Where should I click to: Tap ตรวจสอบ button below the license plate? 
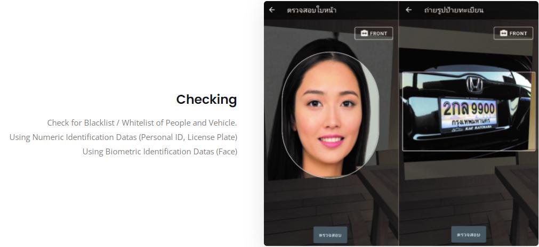click(x=469, y=235)
